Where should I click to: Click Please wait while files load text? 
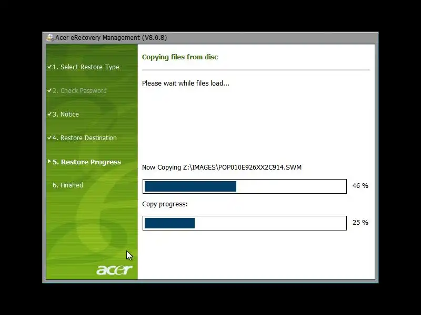186,83
